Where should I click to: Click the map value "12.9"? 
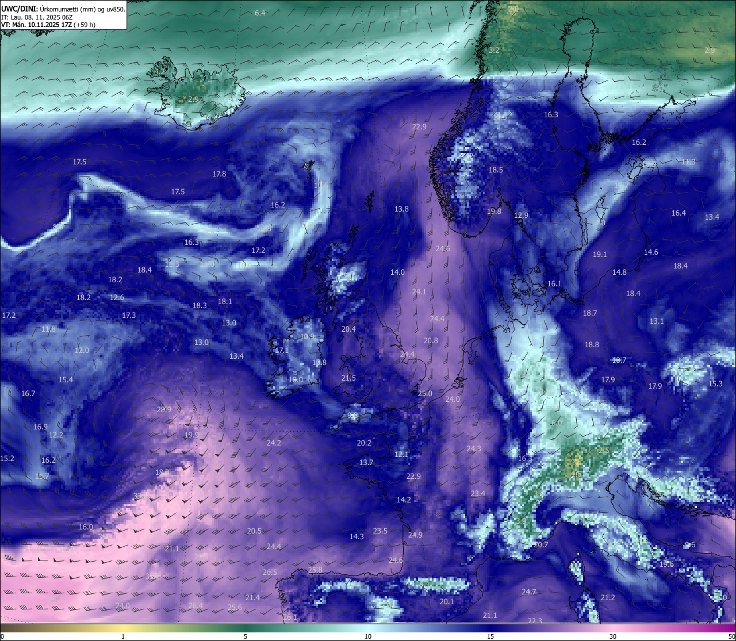(x=521, y=216)
